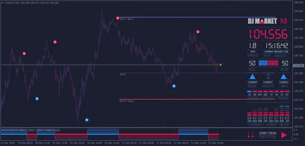The width and height of the screenshot is (305, 146).
Task: Click the DOWN TREND prediction text
Action: click(268, 133)
